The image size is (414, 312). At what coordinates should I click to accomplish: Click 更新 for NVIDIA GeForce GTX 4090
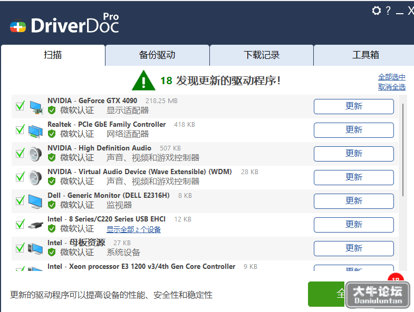354,106
